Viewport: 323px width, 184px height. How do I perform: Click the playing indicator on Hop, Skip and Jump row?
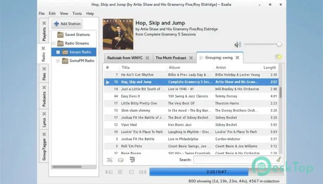click(108, 82)
